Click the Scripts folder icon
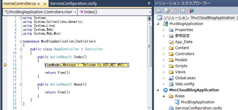This screenshot has width=238, height=110. [x=171, y=66]
